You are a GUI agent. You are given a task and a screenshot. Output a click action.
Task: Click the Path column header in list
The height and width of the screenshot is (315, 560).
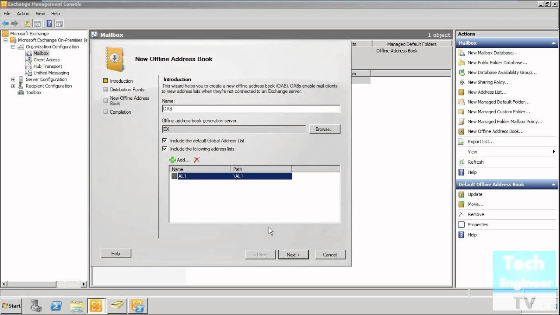coord(261,169)
